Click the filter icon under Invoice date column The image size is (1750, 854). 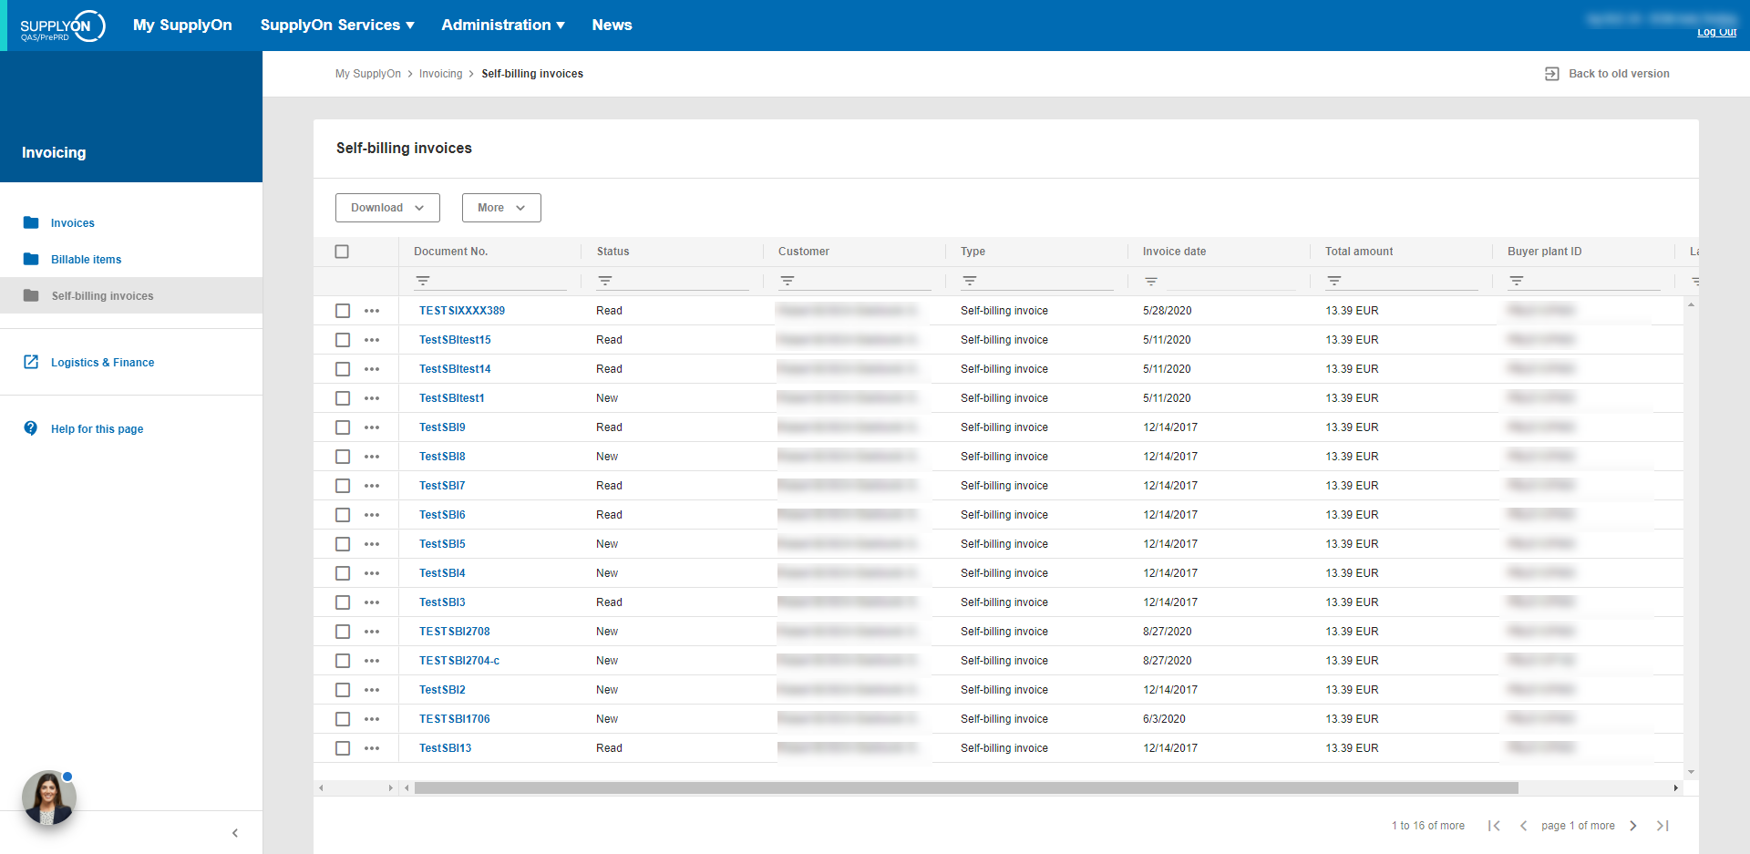click(x=1151, y=282)
